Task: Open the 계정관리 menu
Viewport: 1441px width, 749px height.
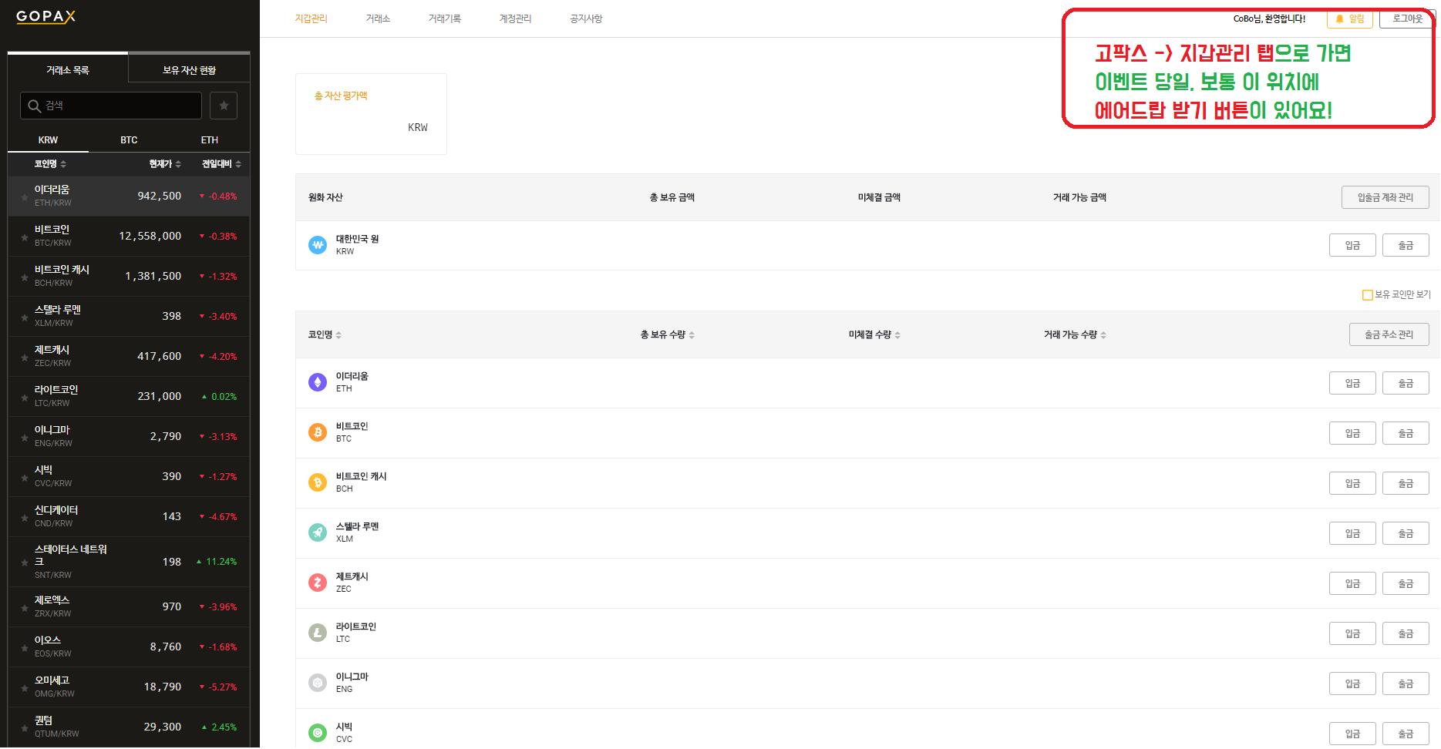Action: 515,18
